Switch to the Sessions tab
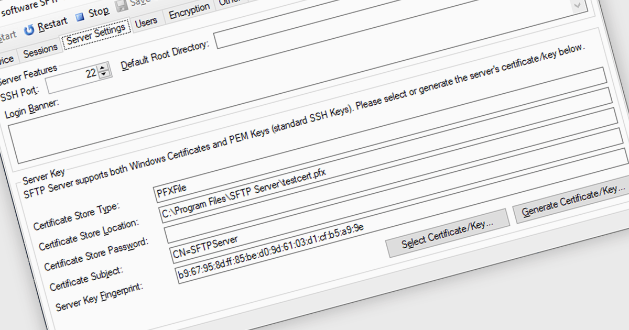 click(40, 51)
